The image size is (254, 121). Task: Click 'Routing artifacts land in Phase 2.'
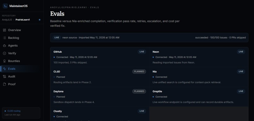click(72, 82)
